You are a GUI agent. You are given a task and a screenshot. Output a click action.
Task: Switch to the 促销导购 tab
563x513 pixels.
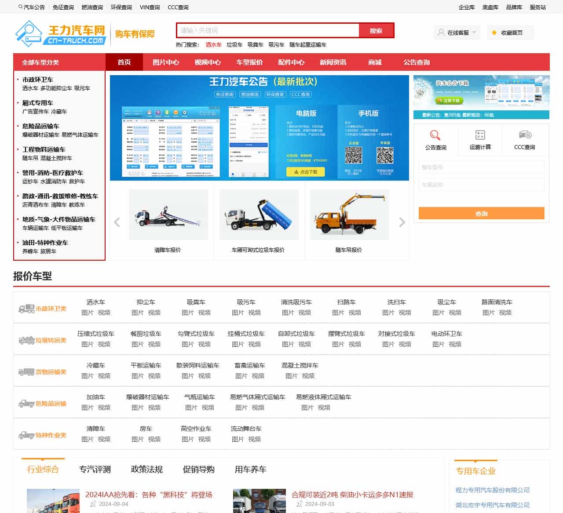point(197,469)
